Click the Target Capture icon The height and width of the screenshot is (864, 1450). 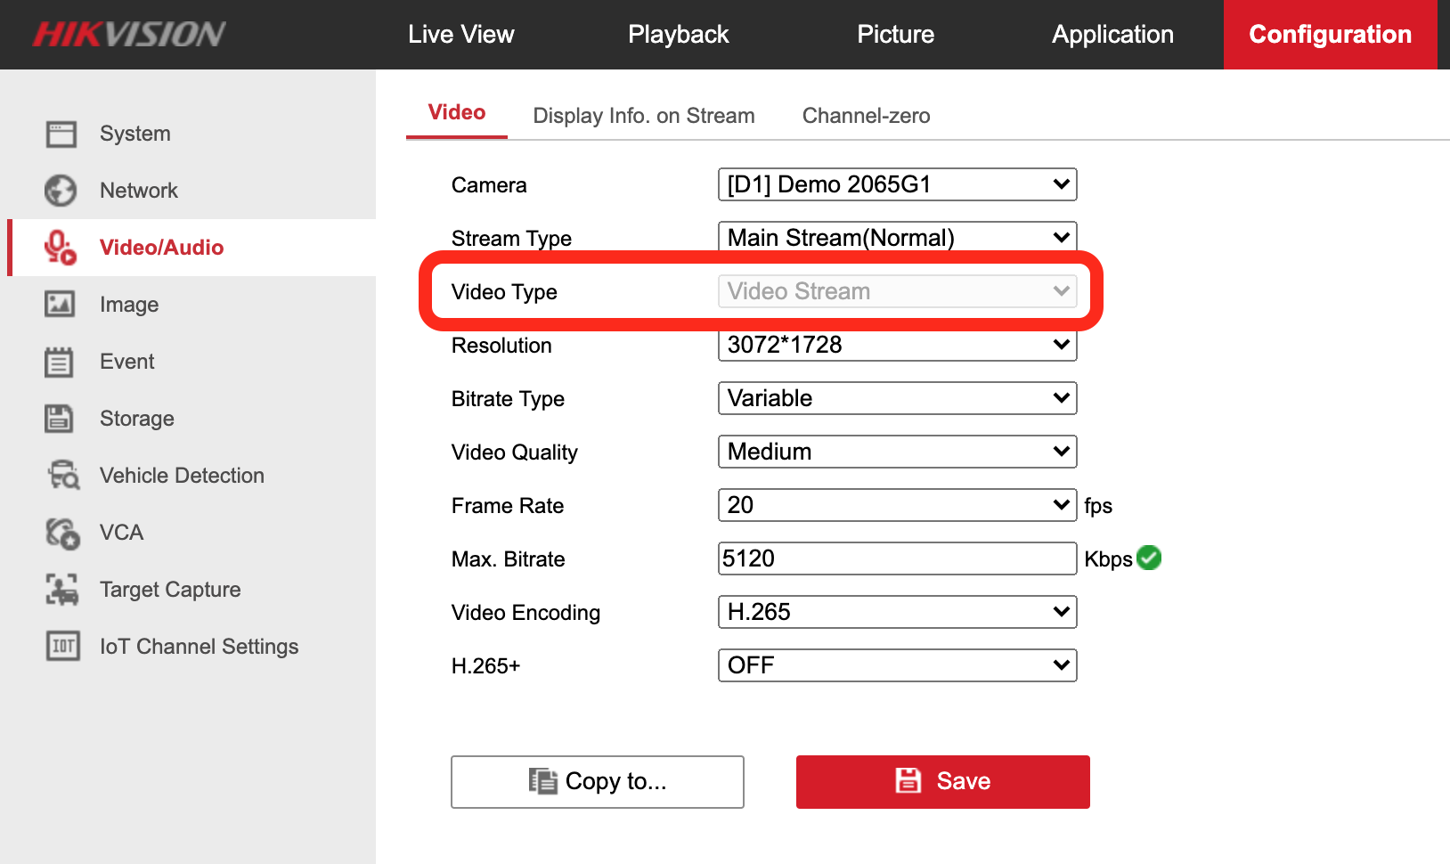tap(62, 590)
